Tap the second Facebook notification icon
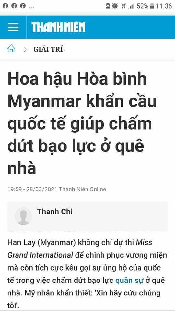175x311 pixels. pos(14,6)
